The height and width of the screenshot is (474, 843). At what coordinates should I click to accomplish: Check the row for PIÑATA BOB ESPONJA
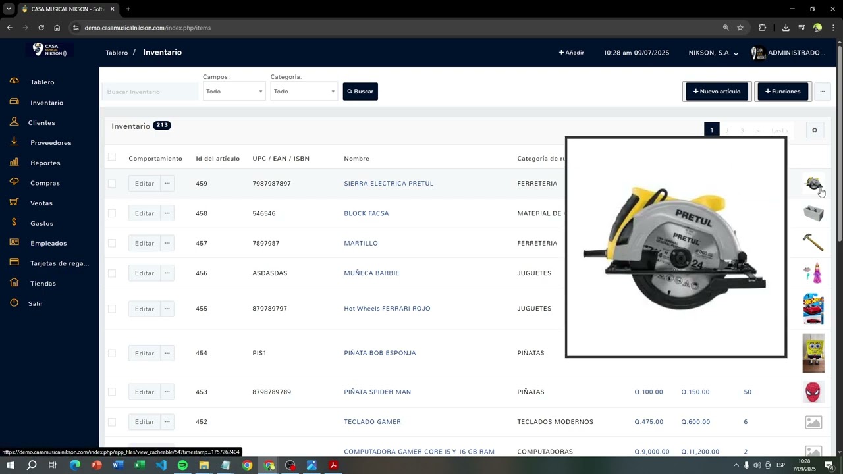pos(112,354)
